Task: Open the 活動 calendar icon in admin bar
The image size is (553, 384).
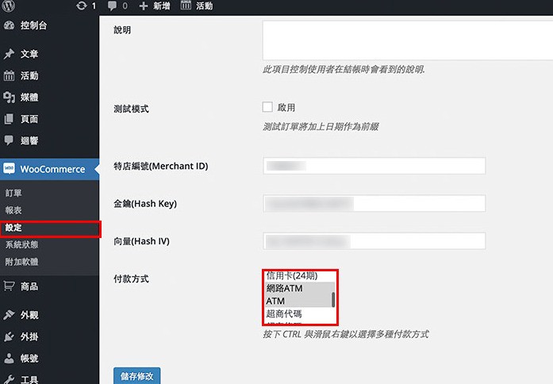Action: click(x=186, y=6)
